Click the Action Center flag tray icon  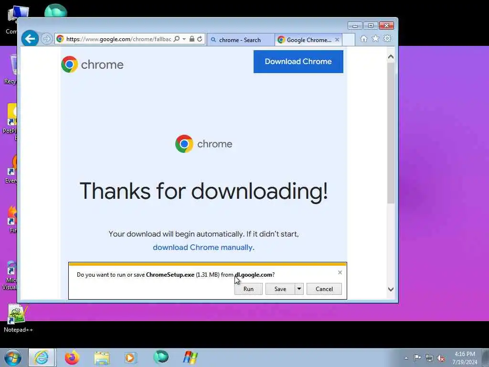pos(417,357)
